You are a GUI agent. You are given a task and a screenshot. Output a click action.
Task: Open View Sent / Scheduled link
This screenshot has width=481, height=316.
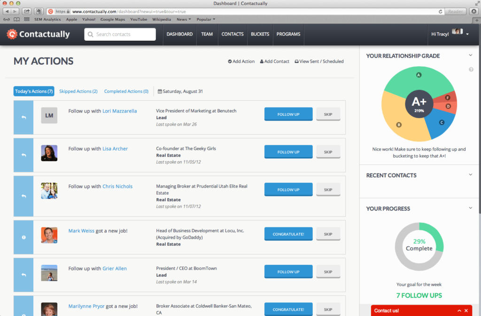(x=319, y=61)
